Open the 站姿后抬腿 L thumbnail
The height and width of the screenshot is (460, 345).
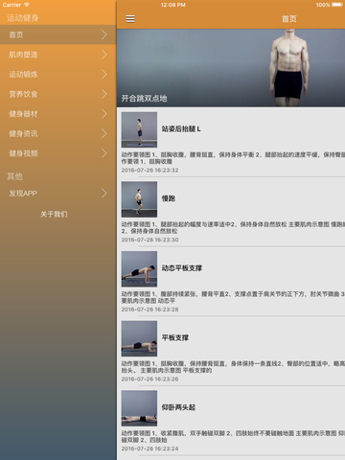click(139, 129)
